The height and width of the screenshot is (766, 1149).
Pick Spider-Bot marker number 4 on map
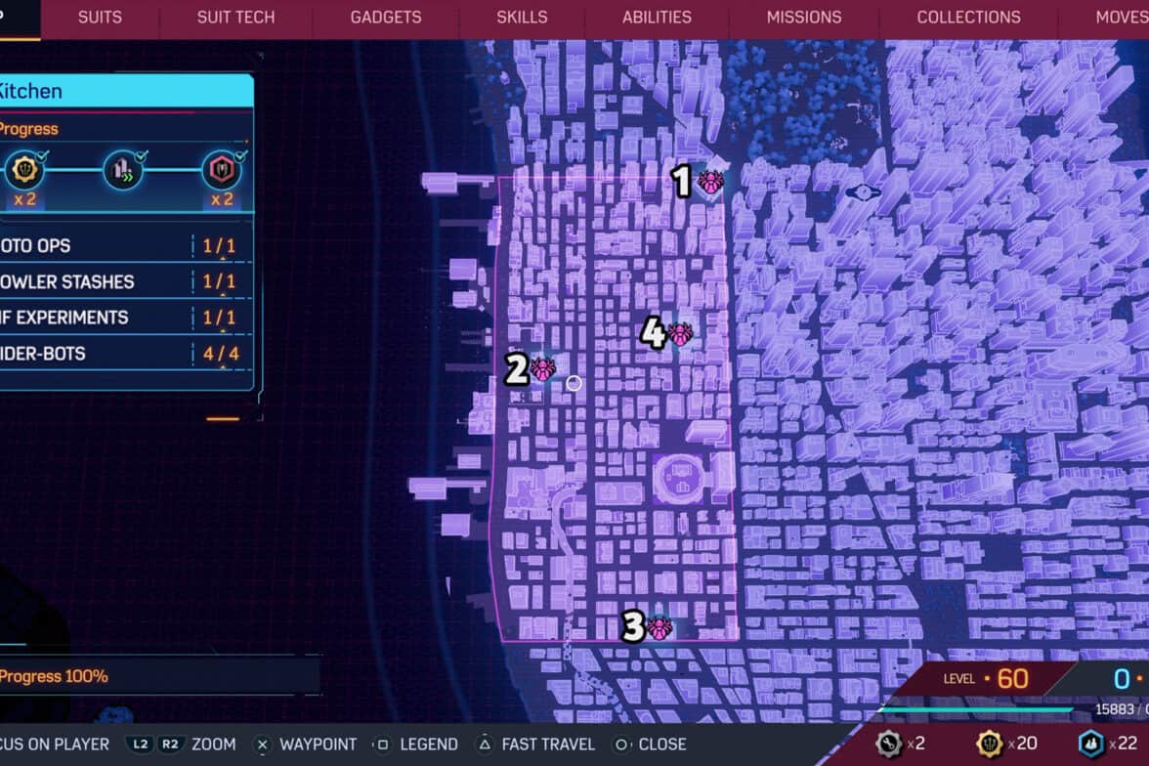680,334
